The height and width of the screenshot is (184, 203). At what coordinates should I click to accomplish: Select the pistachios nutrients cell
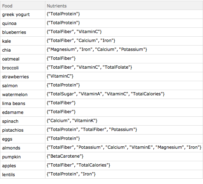click(124, 130)
